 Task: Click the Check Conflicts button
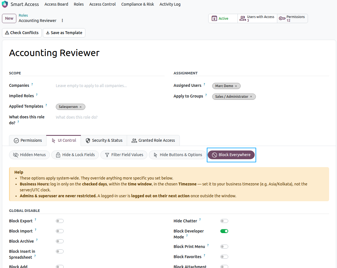(x=22, y=33)
